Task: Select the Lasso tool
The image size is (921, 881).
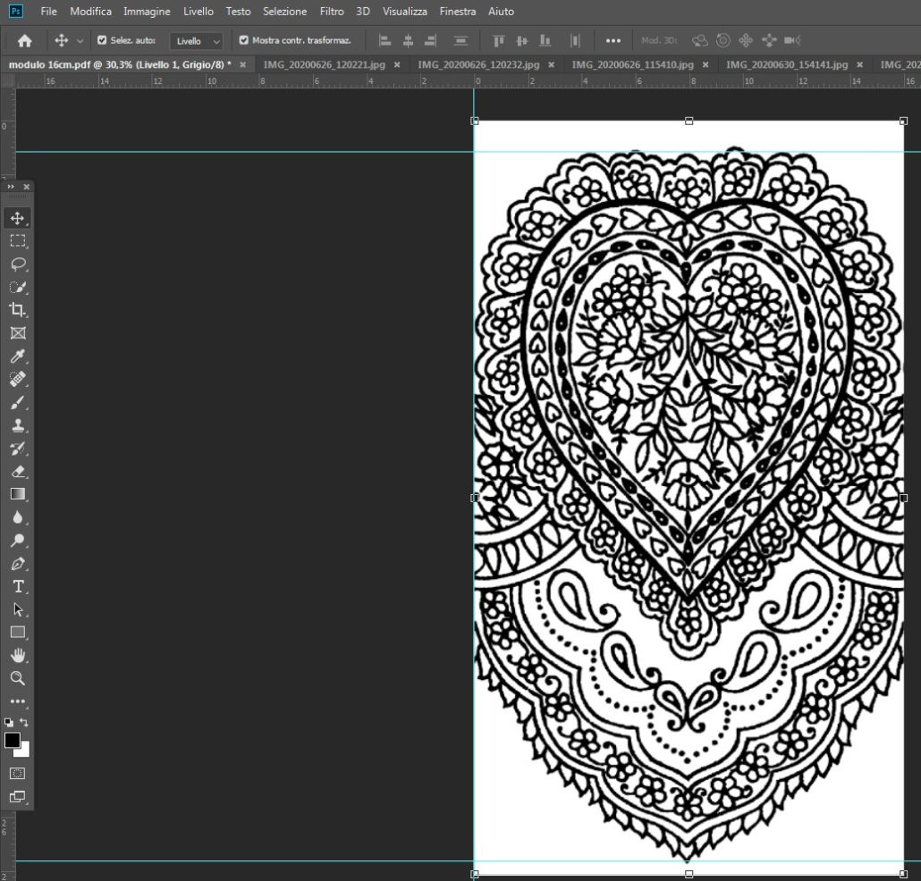Action: pos(17,264)
